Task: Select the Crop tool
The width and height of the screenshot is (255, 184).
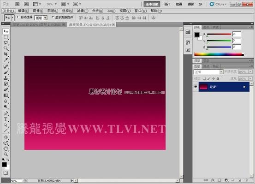Action: 6,54
